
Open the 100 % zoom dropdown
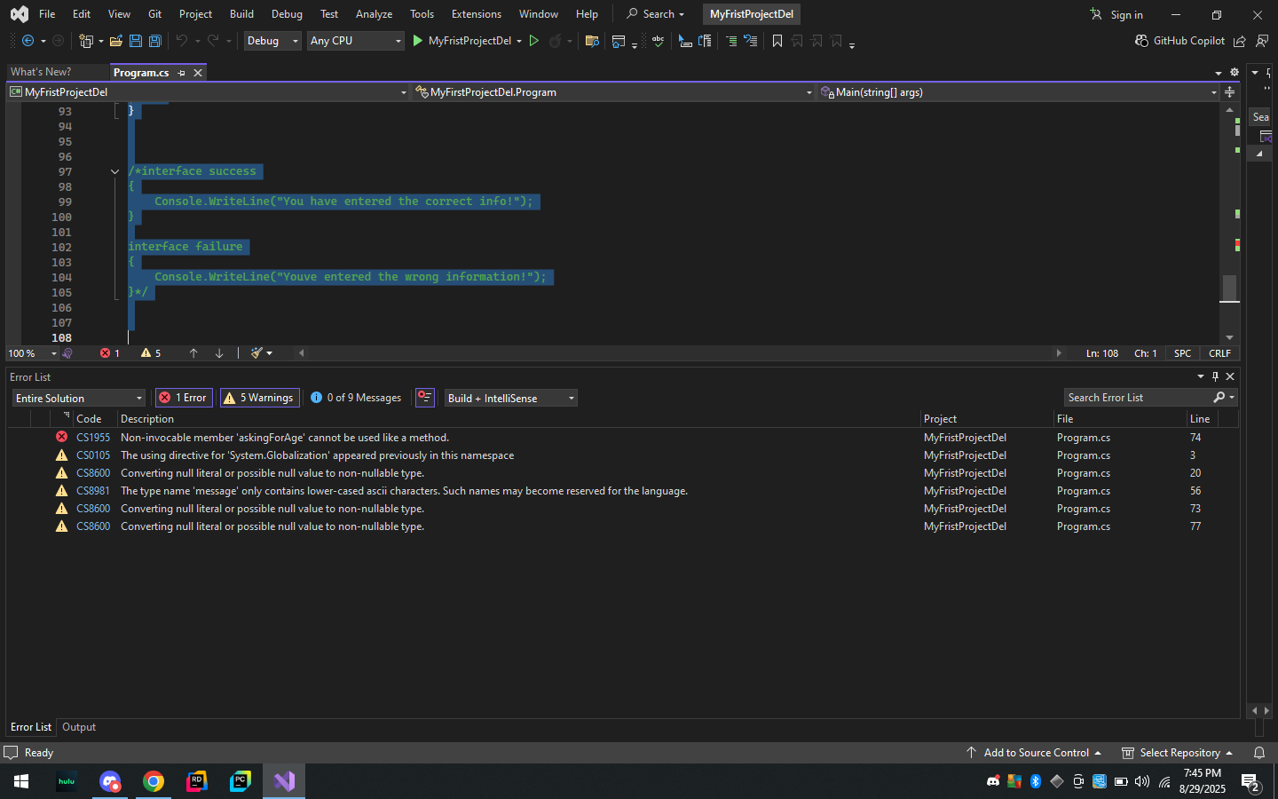coord(33,353)
